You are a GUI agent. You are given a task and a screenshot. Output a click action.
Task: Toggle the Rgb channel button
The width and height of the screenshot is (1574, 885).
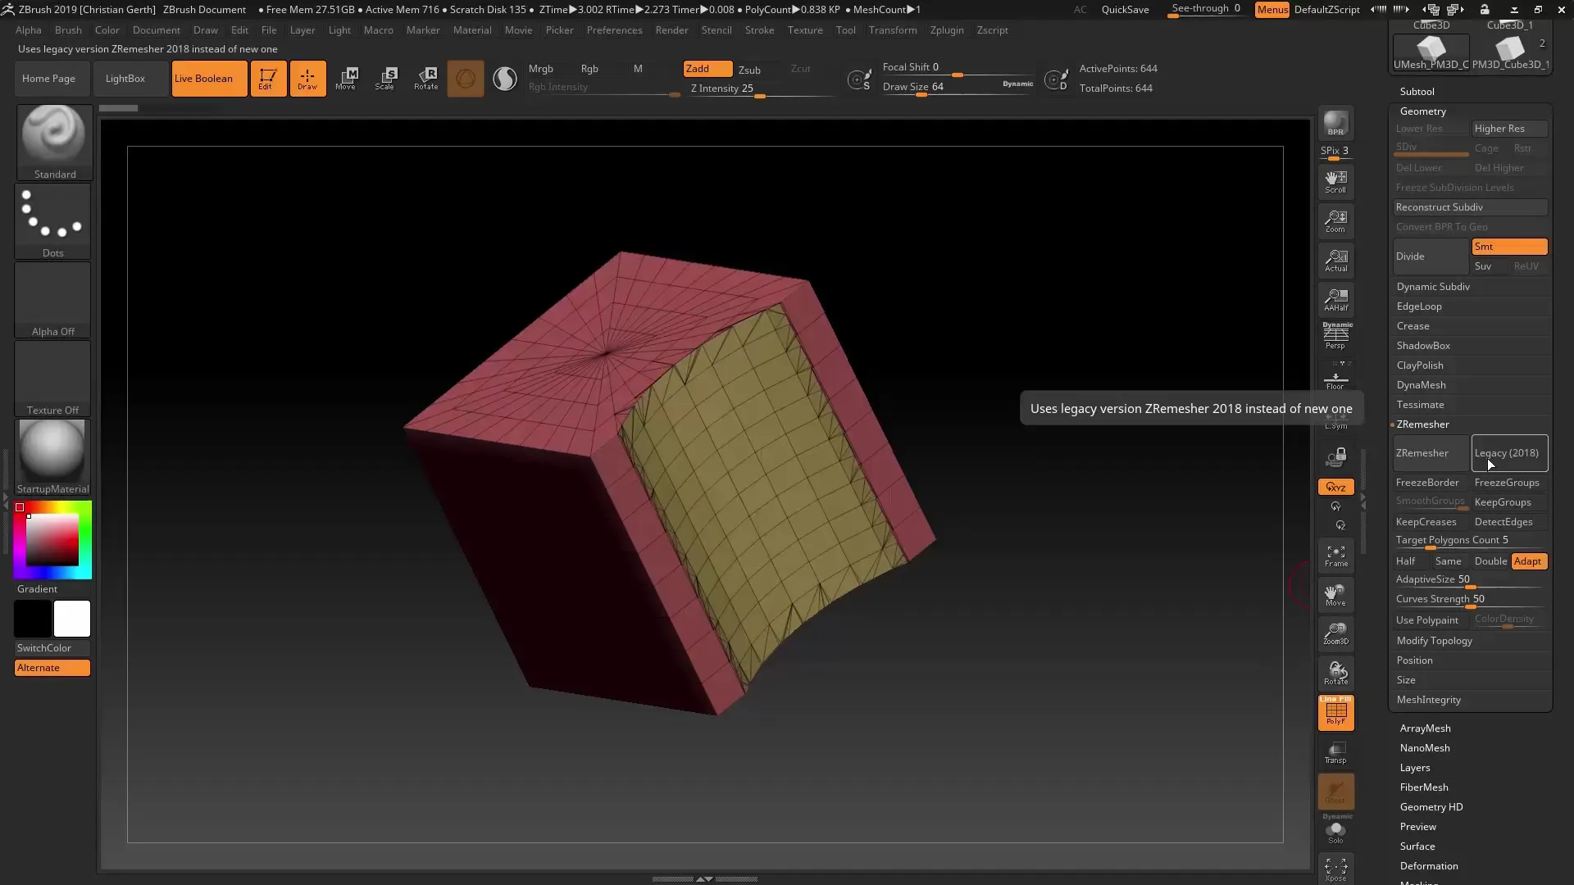pos(589,69)
